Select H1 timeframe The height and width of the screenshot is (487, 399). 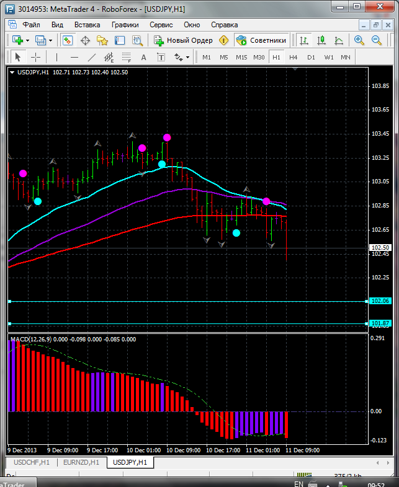pos(276,57)
